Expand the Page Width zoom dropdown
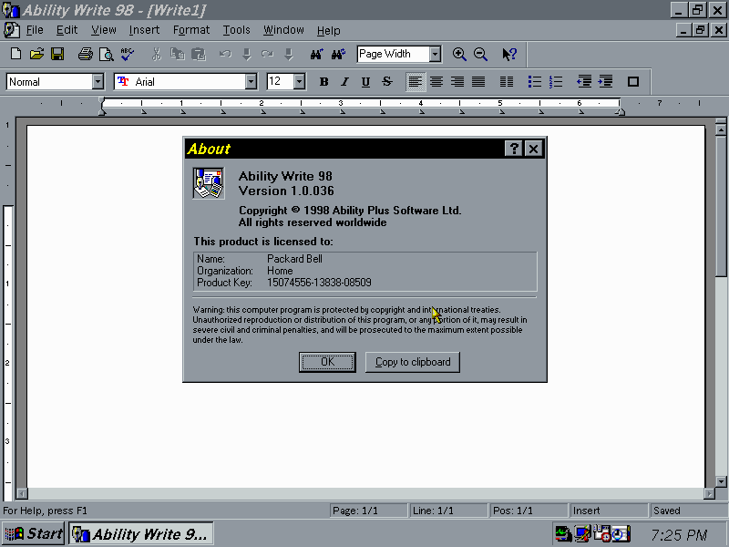 tap(435, 55)
